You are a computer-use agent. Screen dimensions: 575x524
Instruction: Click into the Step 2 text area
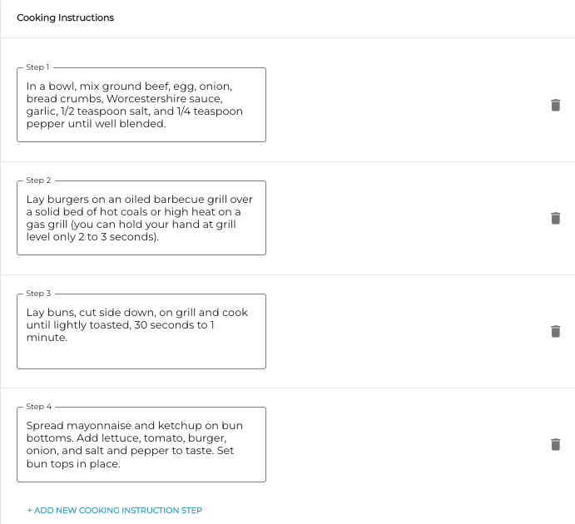point(141,218)
